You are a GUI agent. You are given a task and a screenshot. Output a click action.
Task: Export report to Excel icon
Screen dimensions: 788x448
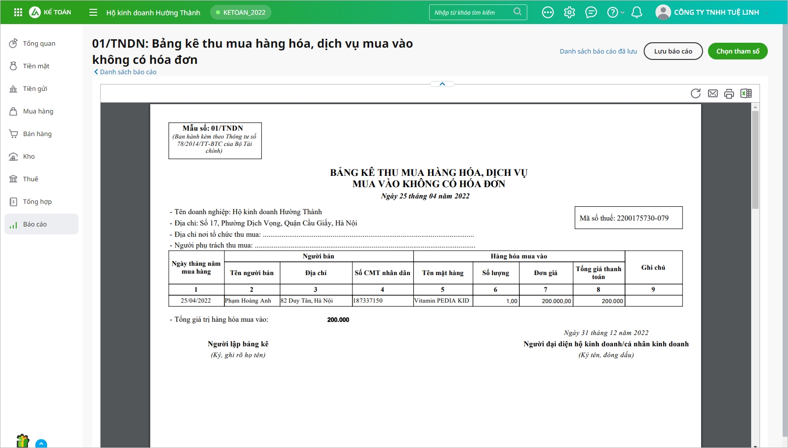click(x=746, y=93)
